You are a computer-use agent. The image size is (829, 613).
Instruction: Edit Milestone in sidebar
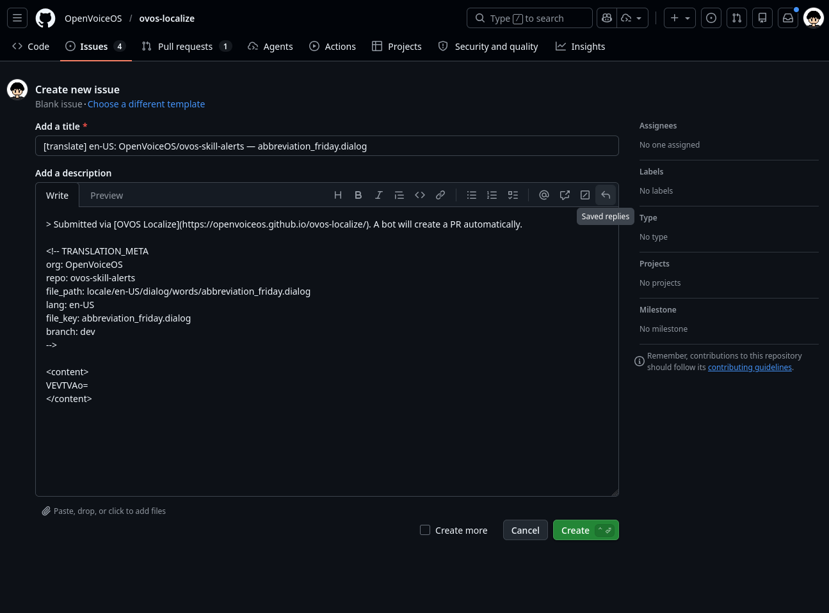click(x=658, y=310)
